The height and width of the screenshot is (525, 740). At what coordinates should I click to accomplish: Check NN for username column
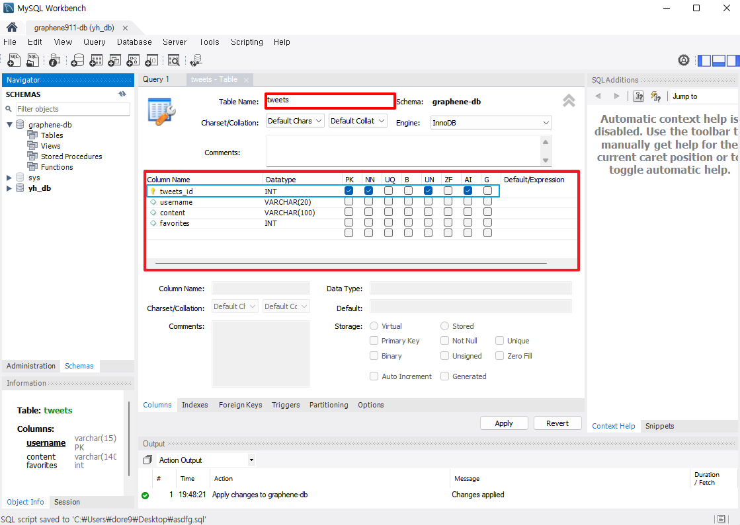coord(368,201)
